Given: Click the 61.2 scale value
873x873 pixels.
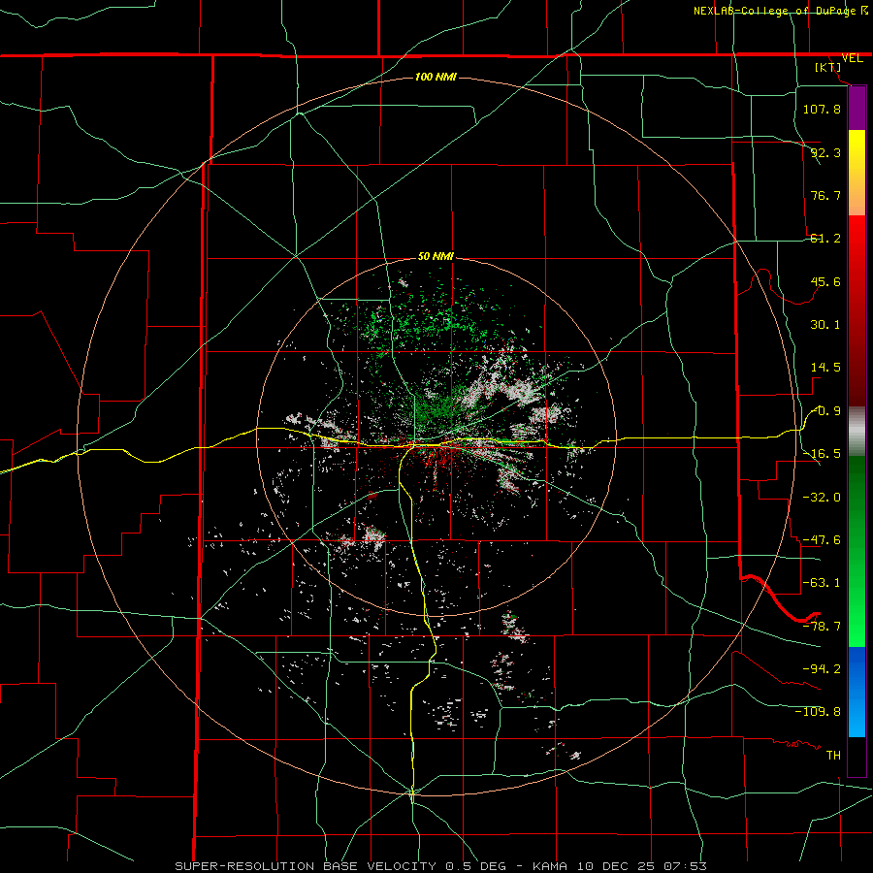Looking at the screenshot, I should [x=825, y=239].
